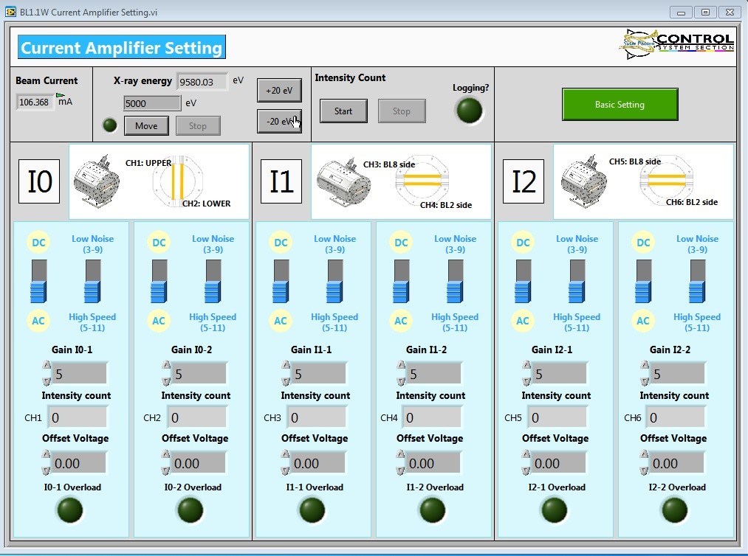Toggle DC/AC switch for Gain I1-1
The width and height of the screenshot is (748, 556).
(281, 282)
